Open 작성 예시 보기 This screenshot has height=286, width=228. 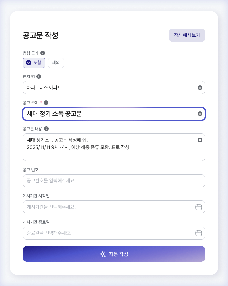(x=187, y=35)
